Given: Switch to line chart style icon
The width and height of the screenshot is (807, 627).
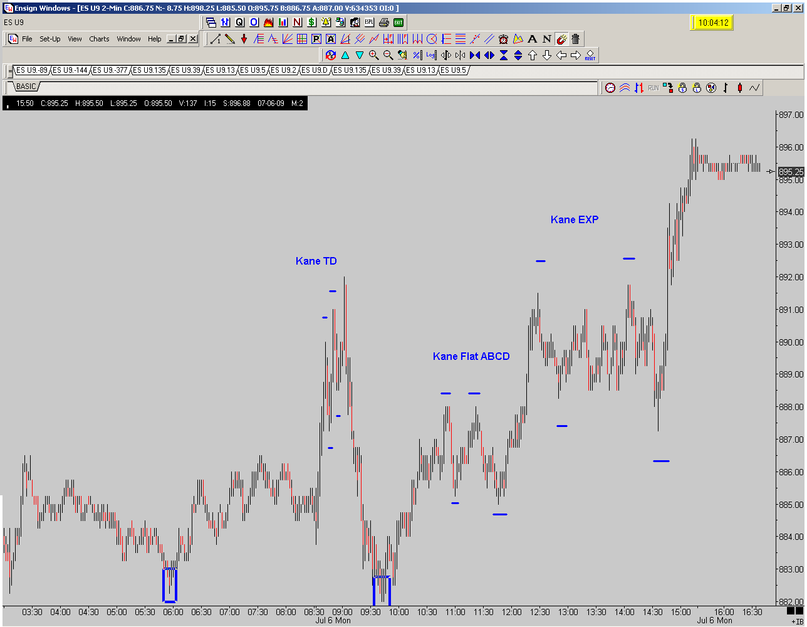Looking at the screenshot, I should click(754, 88).
